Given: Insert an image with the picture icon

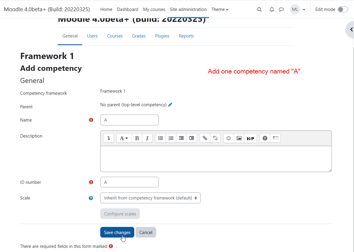Looking at the screenshot, I should [x=239, y=138].
